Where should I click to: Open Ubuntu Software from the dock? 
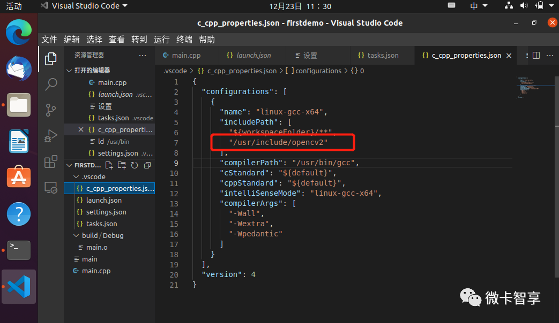point(19,177)
